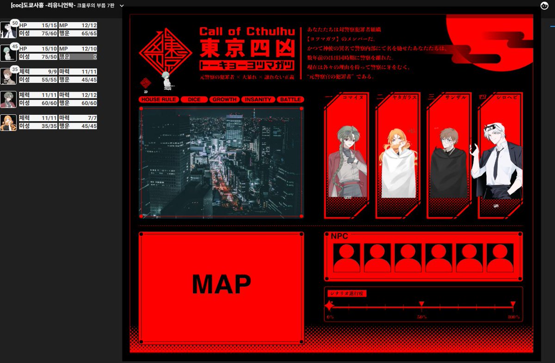Click the fourth NPC silhouette slot

[439, 258]
